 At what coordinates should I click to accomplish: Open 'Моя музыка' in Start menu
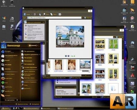(x=27, y=61)
